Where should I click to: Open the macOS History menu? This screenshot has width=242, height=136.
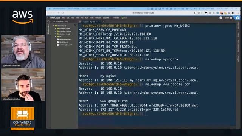pos(102,9)
